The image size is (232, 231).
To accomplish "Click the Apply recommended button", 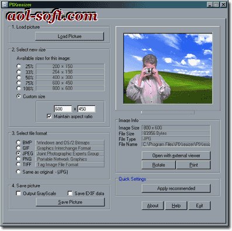I will click(x=176, y=188).
